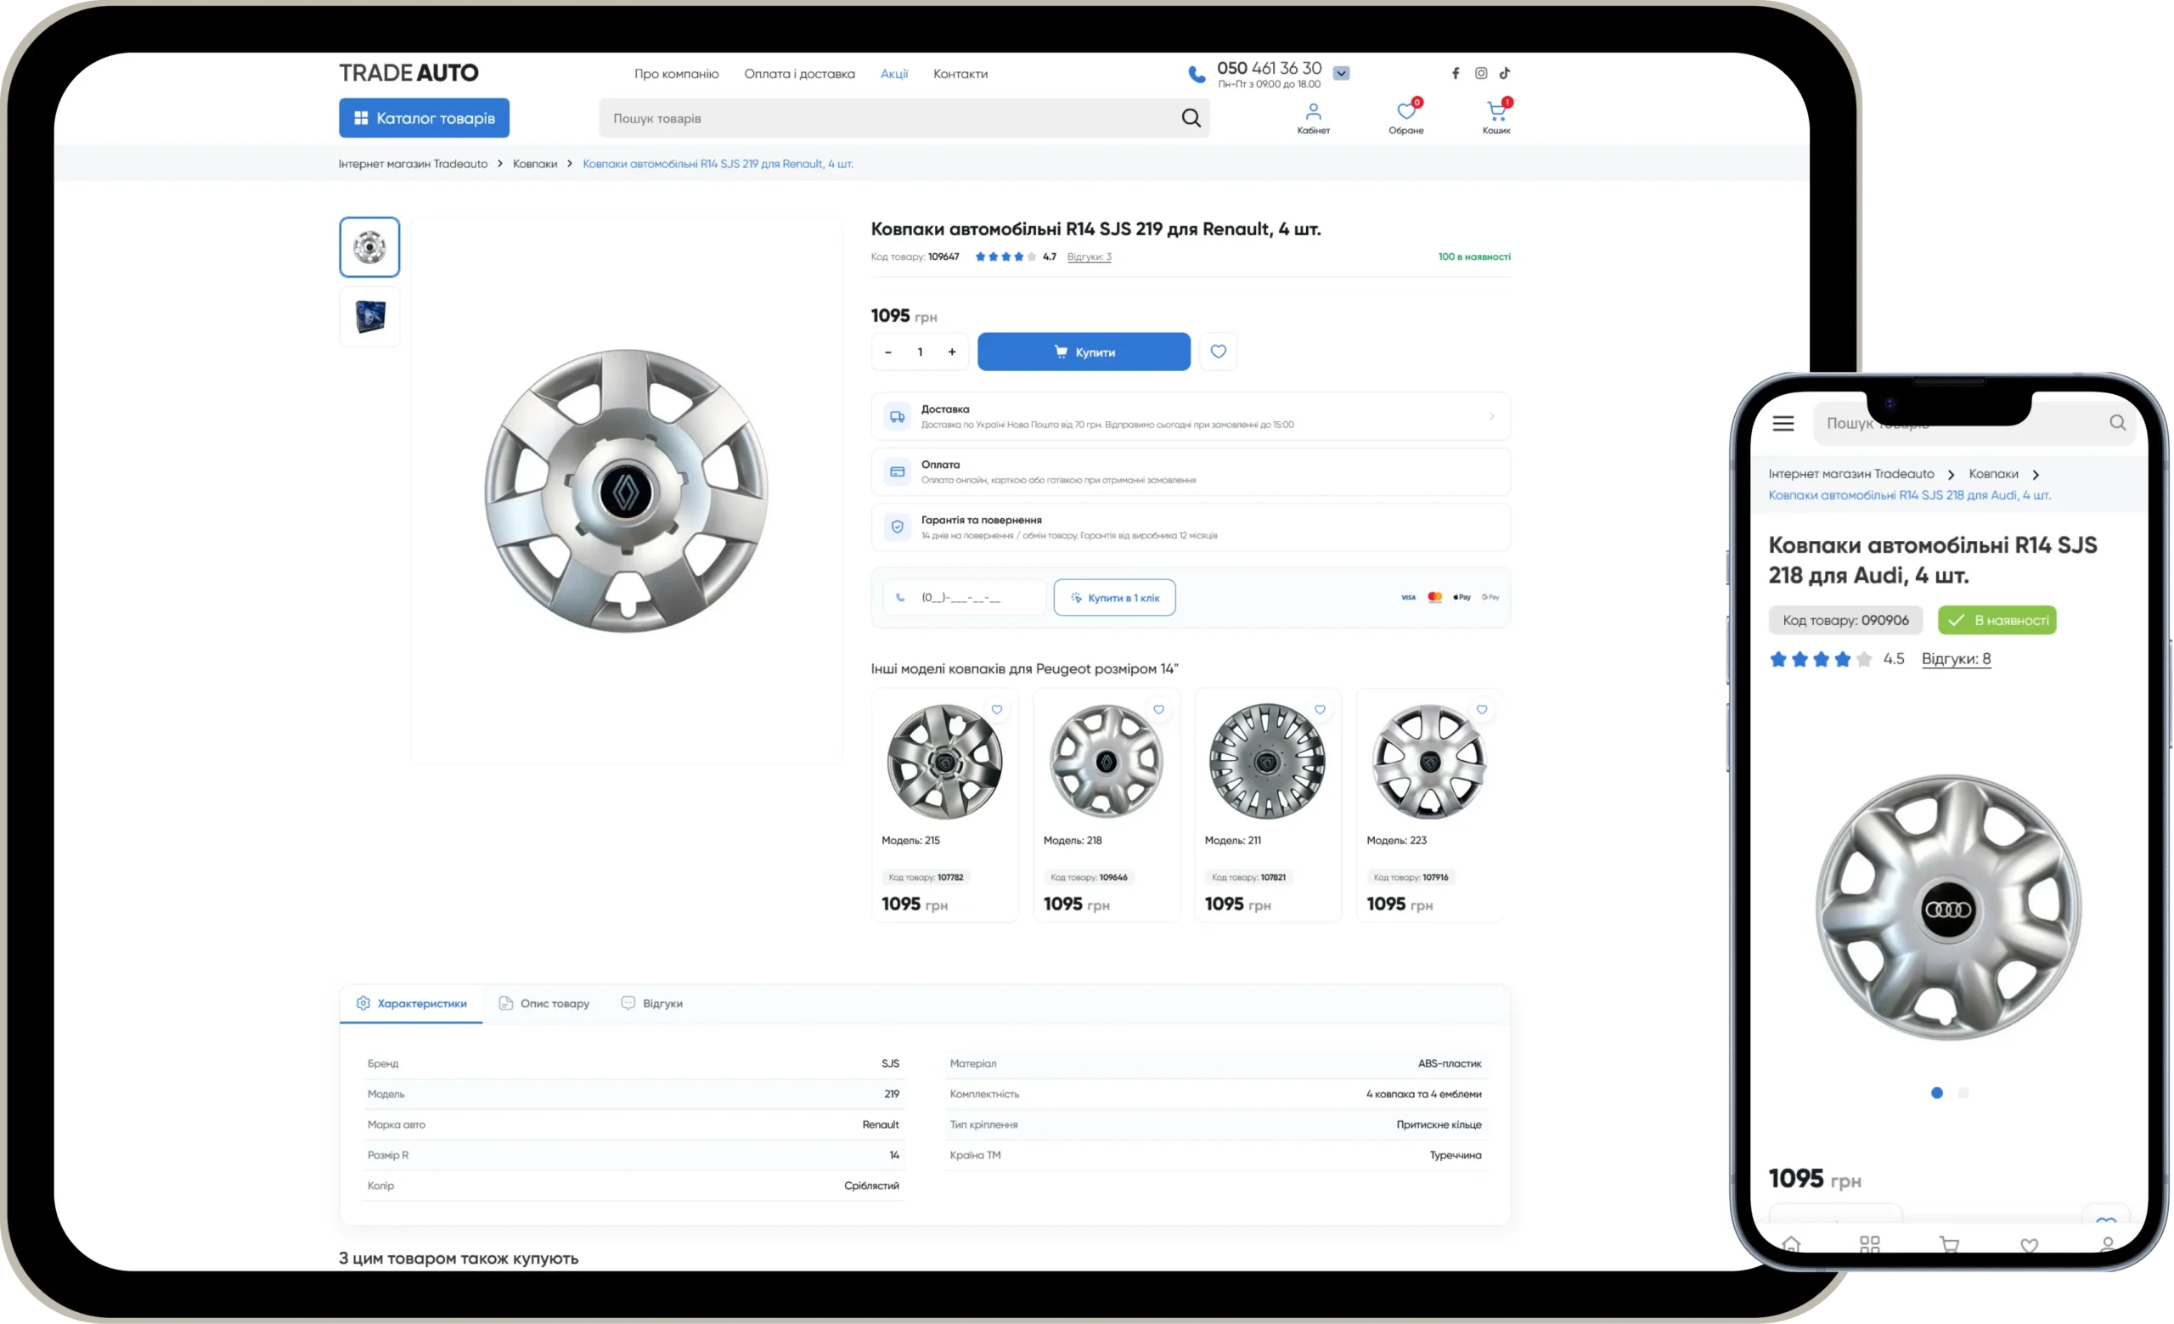Screen dimensions: 2174x1324
Task: Open the Instagram social icon
Action: [x=1480, y=73]
